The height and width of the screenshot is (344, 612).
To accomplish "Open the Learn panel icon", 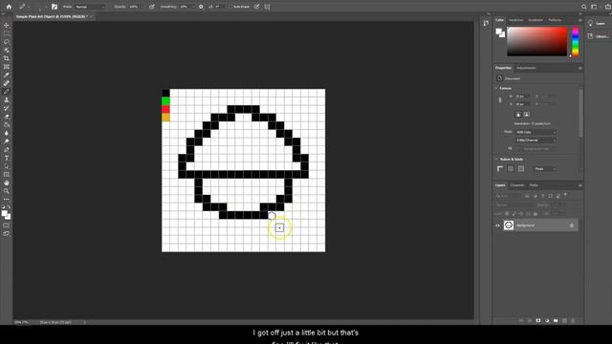I will point(591,23).
